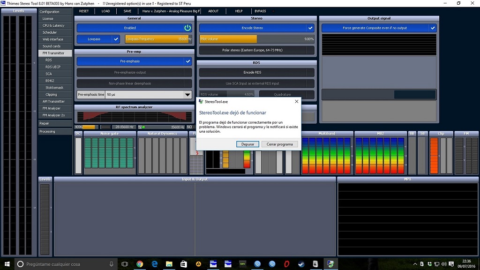
Task: Click the active Stereo Tool taskbar icon
Action: [330, 264]
